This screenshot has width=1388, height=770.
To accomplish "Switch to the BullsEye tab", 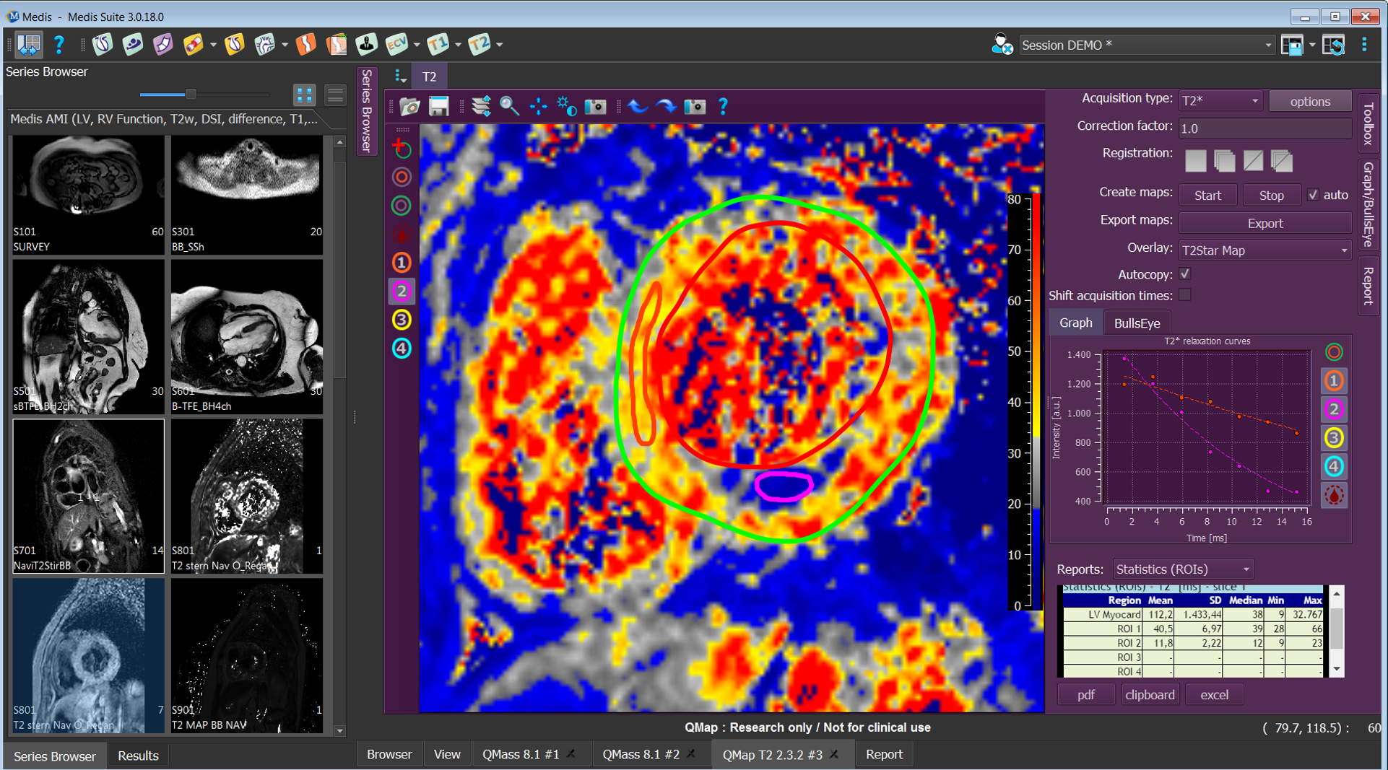I will 1136,323.
